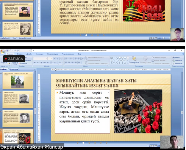
Task: Switch to the Структура pane tab
Action: [14, 69]
